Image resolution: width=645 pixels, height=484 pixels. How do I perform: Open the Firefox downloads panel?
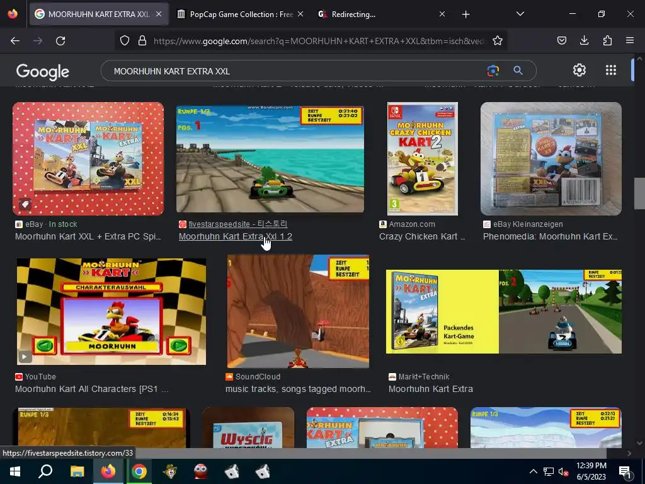(x=584, y=40)
